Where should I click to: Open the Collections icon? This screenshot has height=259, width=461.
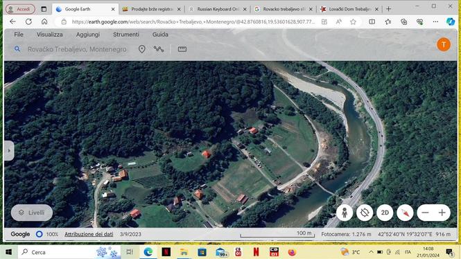(x=403, y=21)
